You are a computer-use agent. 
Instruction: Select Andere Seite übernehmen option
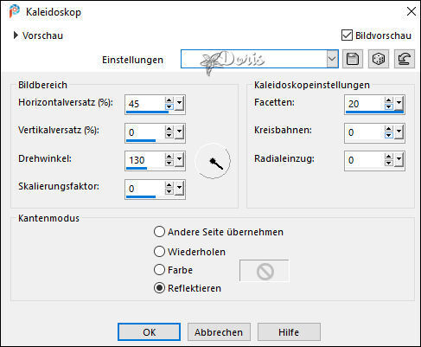(x=159, y=232)
